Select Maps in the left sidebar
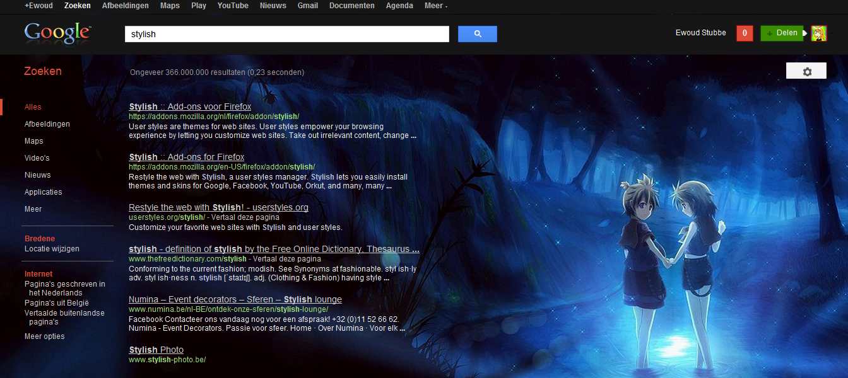 tap(34, 141)
